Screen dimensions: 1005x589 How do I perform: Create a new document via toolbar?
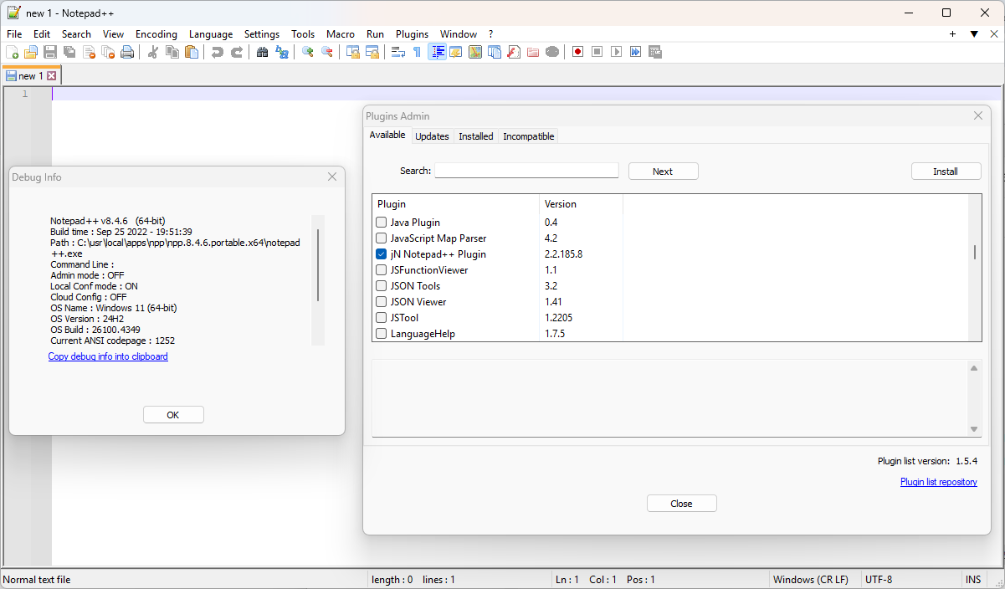pyautogui.click(x=12, y=52)
